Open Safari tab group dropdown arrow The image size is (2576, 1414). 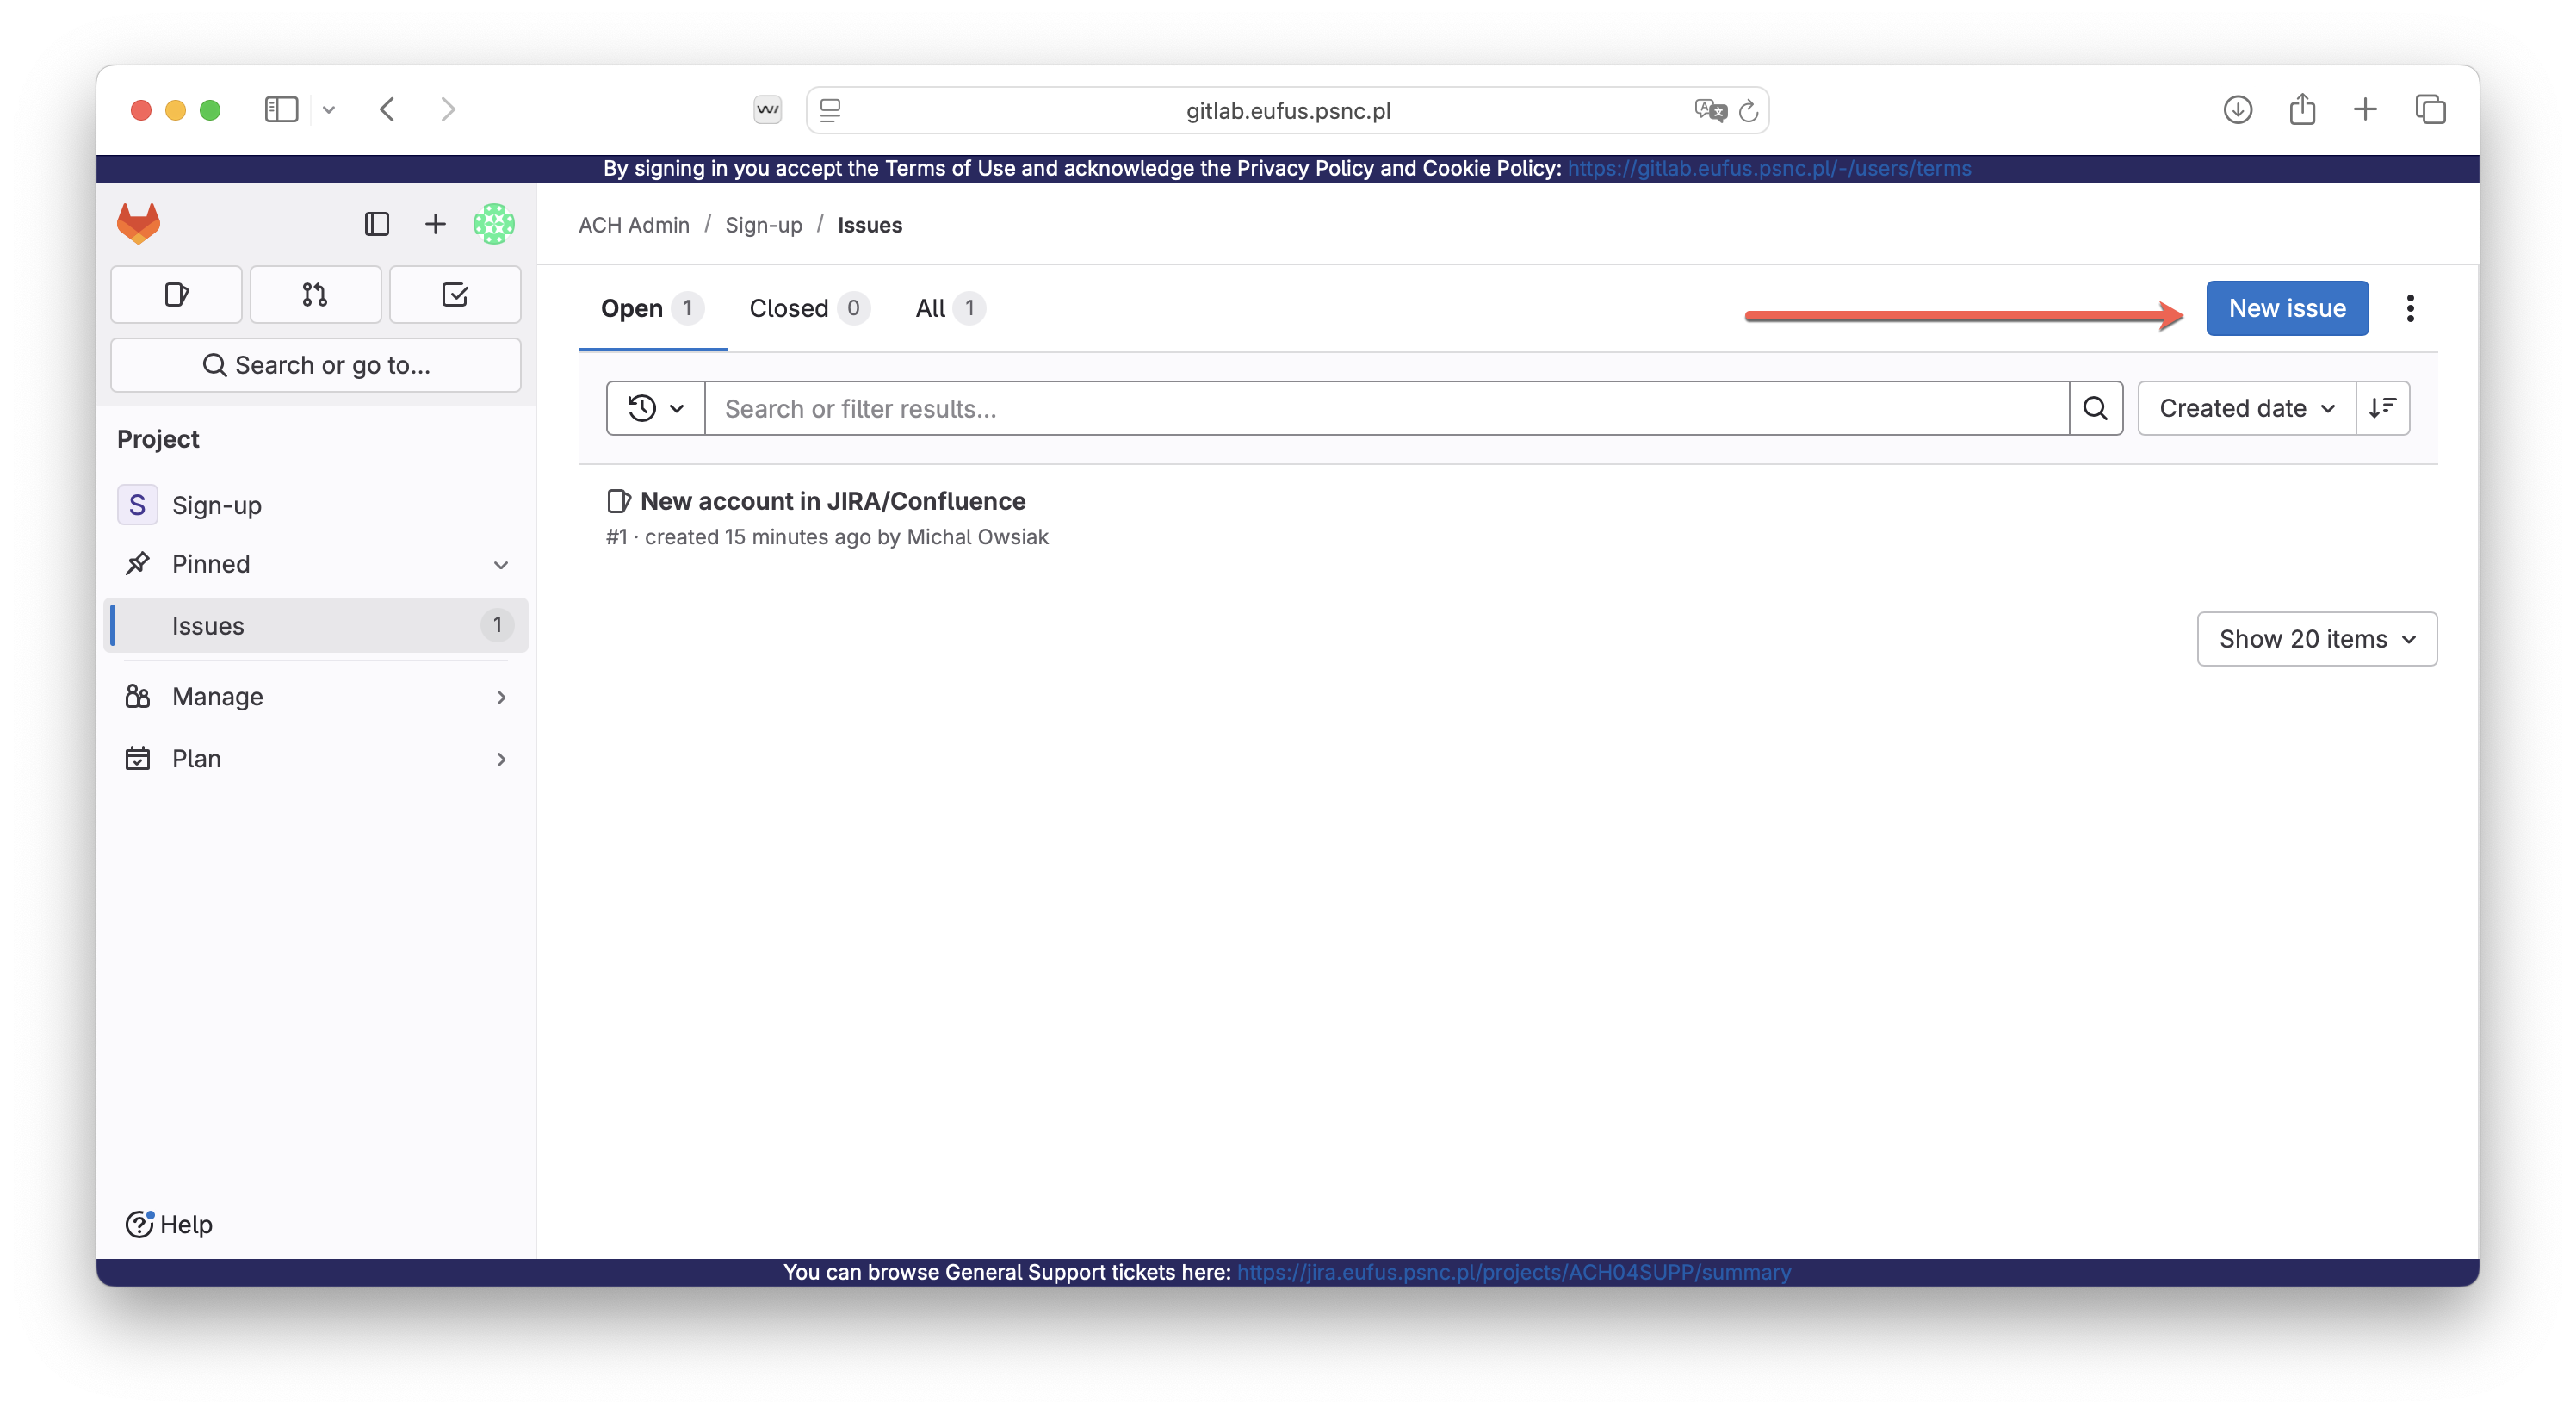pos(329,110)
